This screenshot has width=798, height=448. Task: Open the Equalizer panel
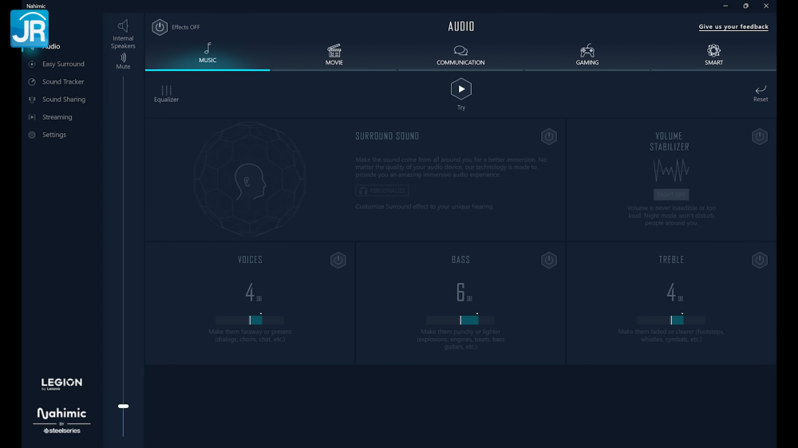(x=166, y=93)
